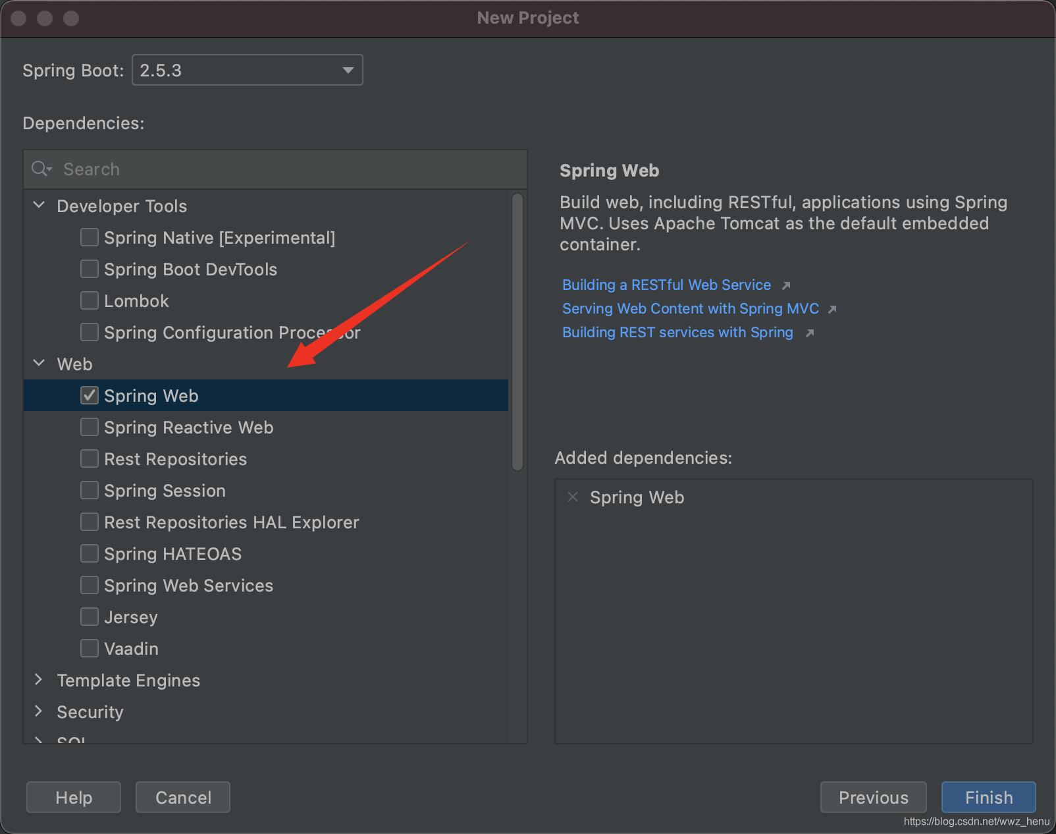1056x834 pixels.
Task: Click Finish to create the project
Action: click(989, 797)
